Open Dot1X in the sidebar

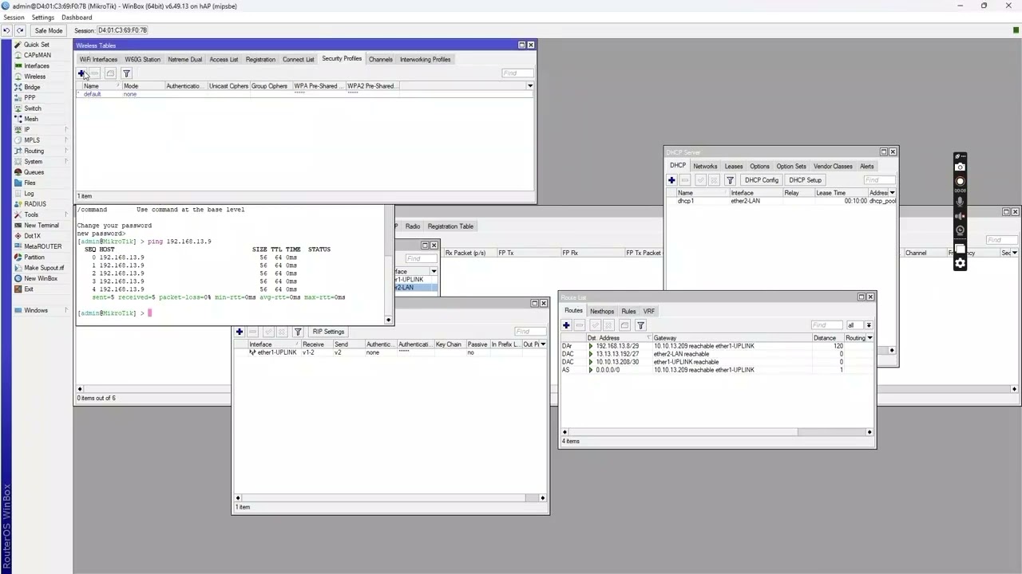coord(32,236)
